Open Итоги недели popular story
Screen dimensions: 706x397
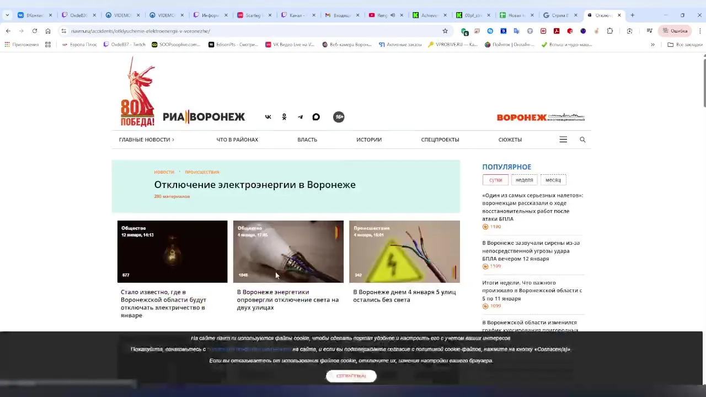(x=532, y=291)
